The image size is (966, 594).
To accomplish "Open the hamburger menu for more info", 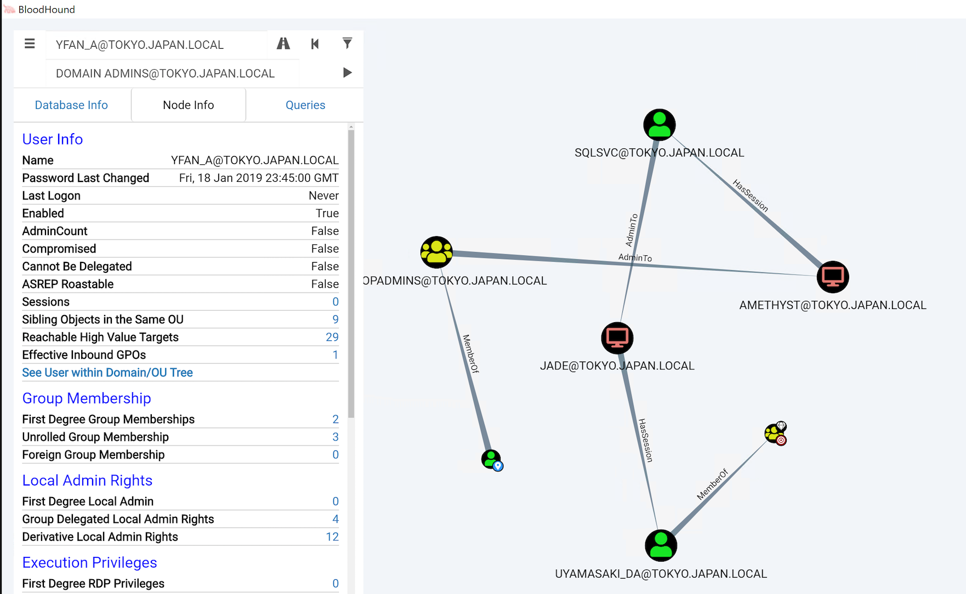I will (30, 44).
